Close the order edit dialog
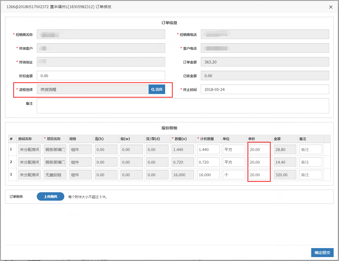Screen dimensions: 339x261 click(331, 7)
